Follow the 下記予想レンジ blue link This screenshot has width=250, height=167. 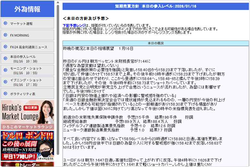tap(74, 25)
